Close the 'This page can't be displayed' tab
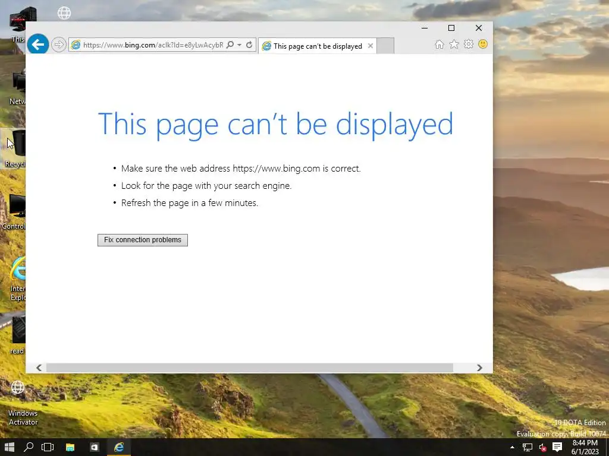Image resolution: width=609 pixels, height=456 pixels. click(370, 46)
